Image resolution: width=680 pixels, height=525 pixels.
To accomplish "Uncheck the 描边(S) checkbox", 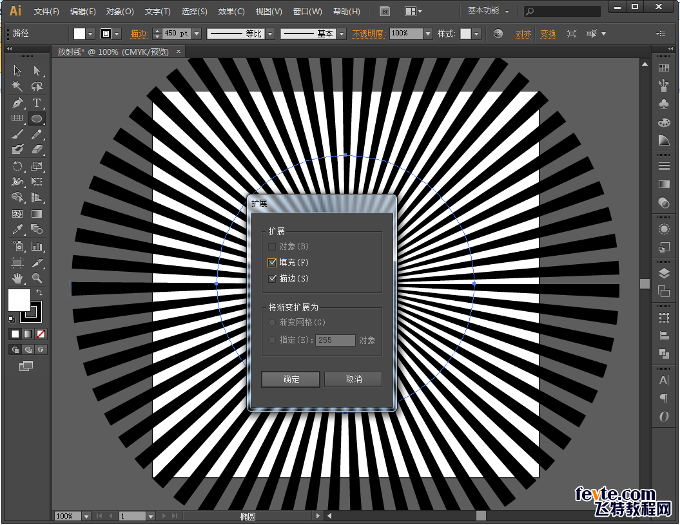I will click(x=272, y=278).
